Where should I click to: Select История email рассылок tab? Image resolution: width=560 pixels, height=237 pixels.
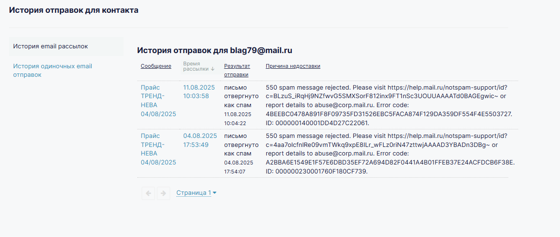coord(67,46)
